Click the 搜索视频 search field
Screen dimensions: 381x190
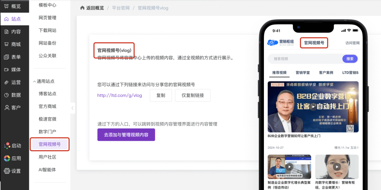click(x=305, y=59)
